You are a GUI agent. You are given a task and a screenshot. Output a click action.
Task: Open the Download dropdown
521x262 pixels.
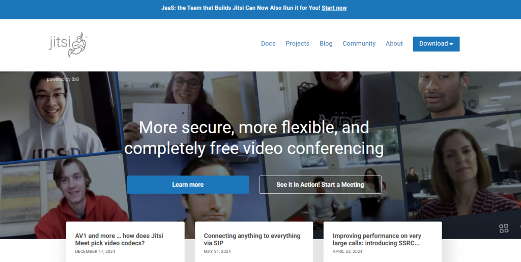(436, 44)
